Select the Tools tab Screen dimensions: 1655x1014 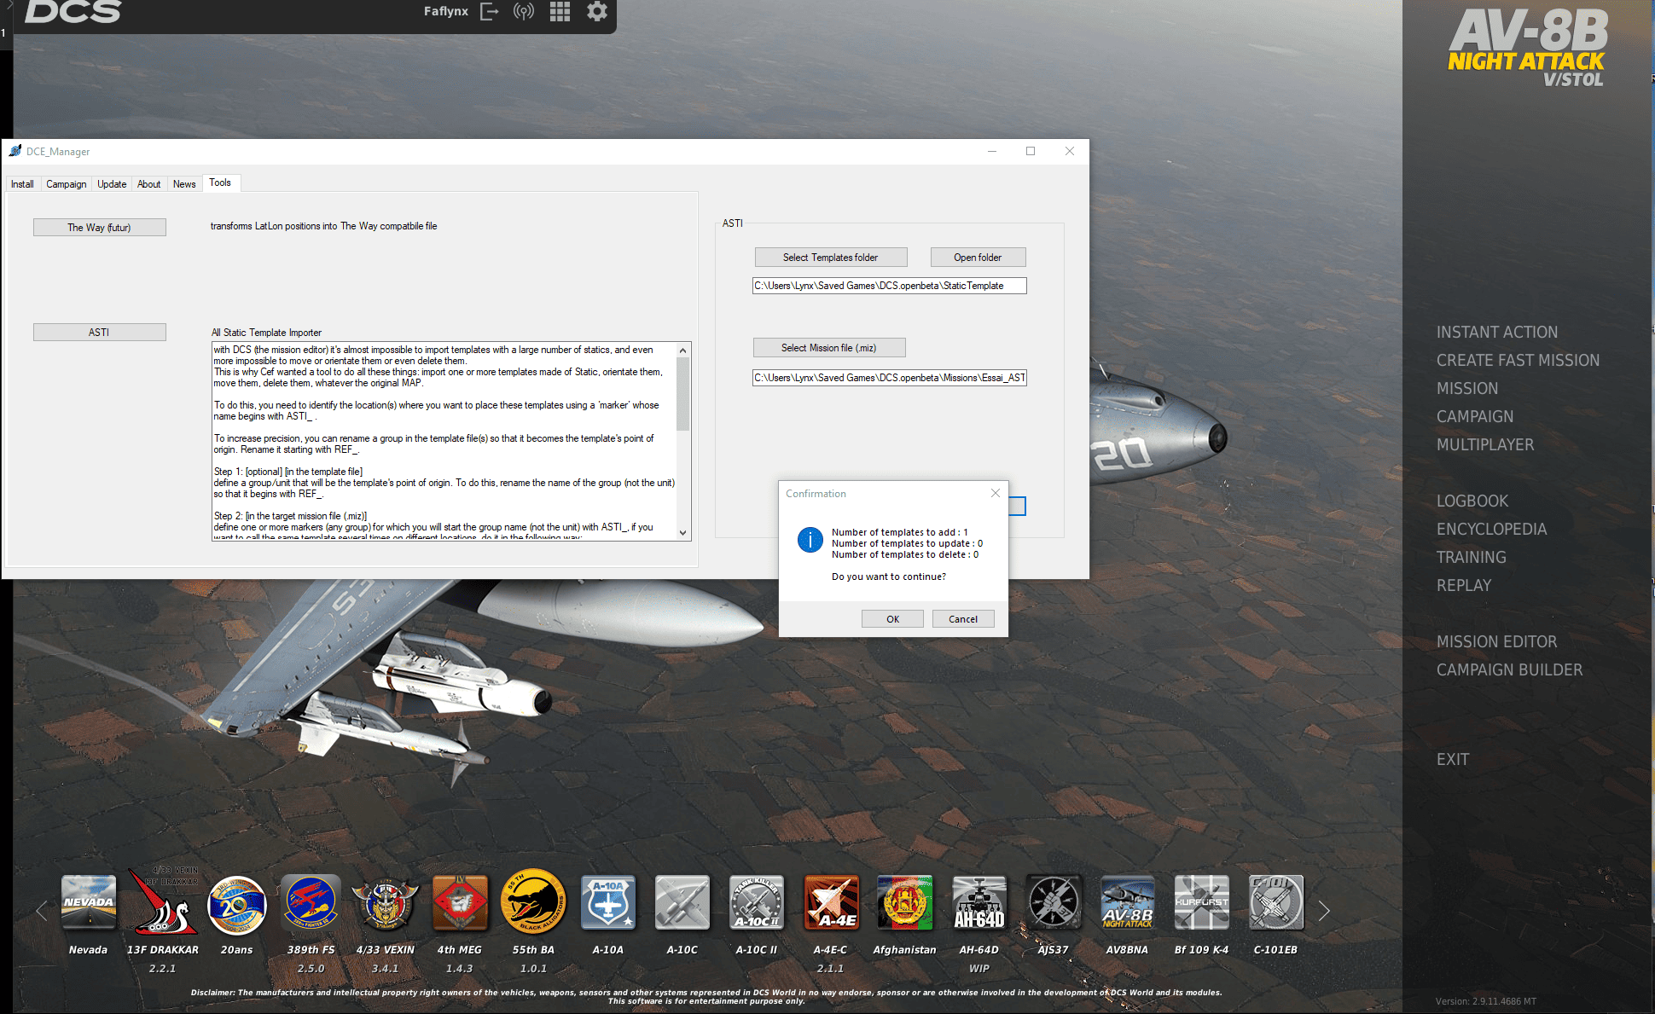coord(220,183)
